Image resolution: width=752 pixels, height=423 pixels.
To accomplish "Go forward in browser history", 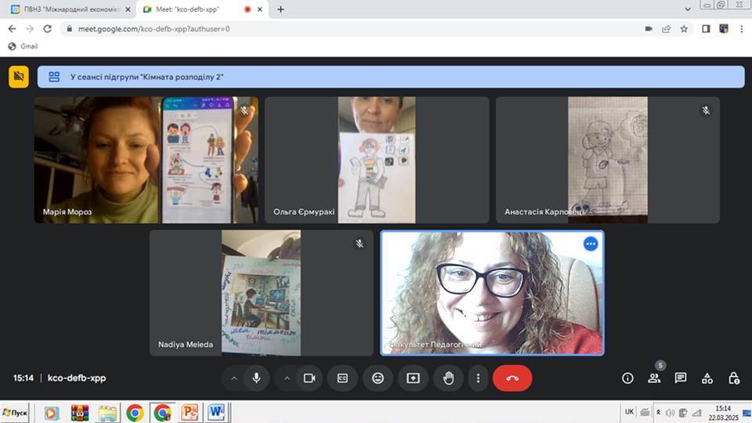I will (30, 29).
